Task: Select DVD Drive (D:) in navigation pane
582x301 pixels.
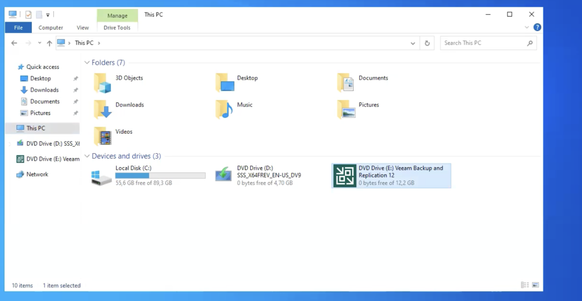Action: [48, 143]
